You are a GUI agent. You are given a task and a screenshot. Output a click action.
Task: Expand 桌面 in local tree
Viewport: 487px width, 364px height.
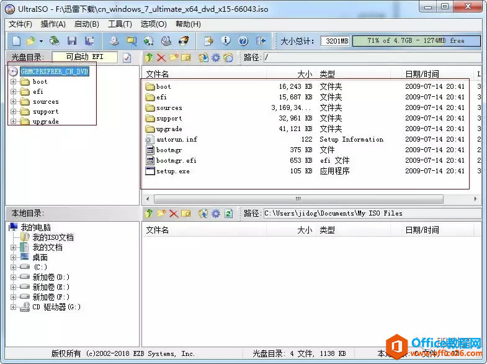point(14,257)
